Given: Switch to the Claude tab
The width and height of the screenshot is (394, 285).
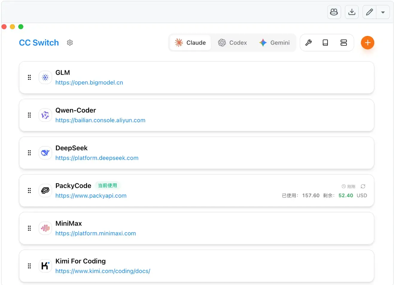Looking at the screenshot, I should (190, 43).
